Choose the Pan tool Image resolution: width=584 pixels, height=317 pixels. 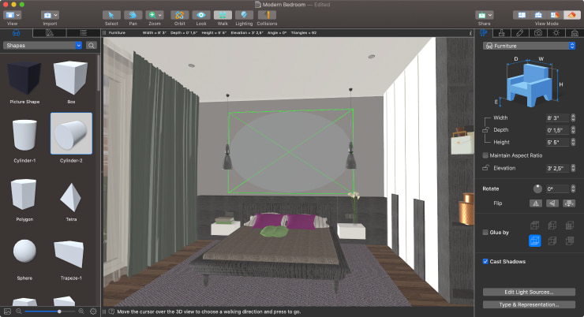click(133, 15)
